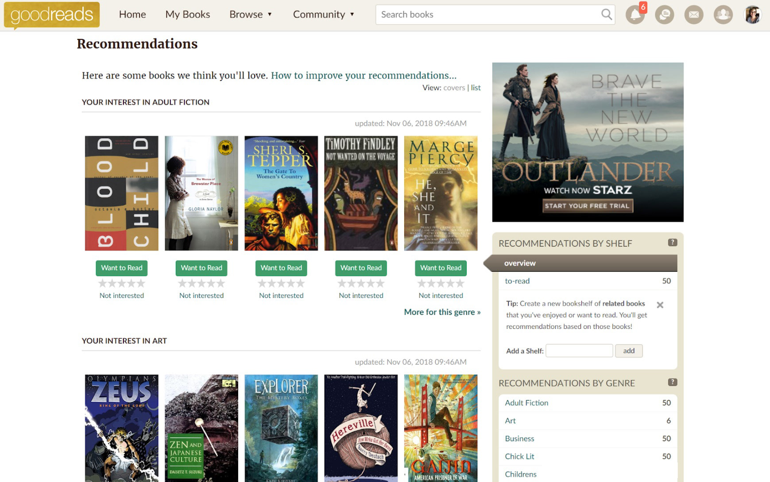Open help icon for Recommendations by Genre
The image size is (770, 482).
point(672,382)
